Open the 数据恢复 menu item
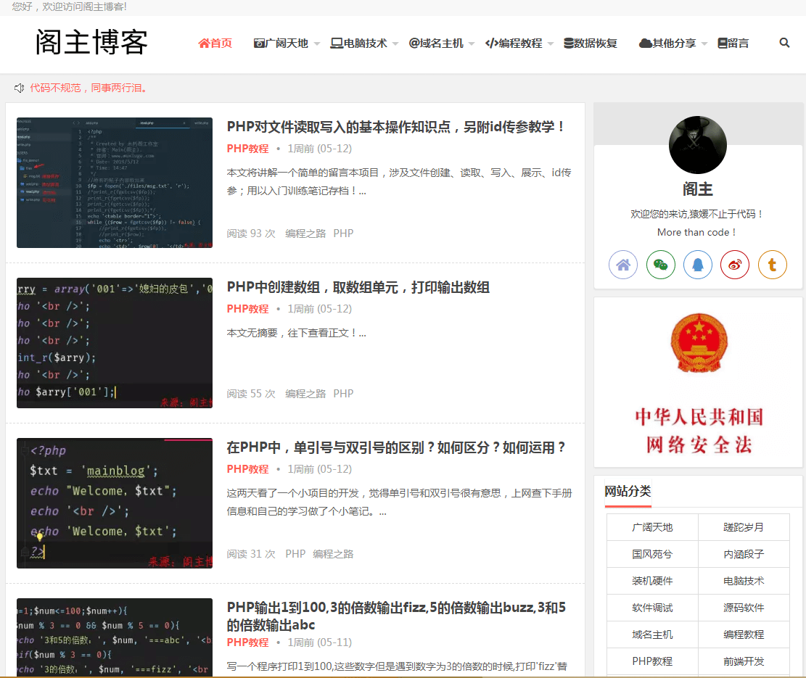Screen dimensions: 806x678 pos(591,44)
